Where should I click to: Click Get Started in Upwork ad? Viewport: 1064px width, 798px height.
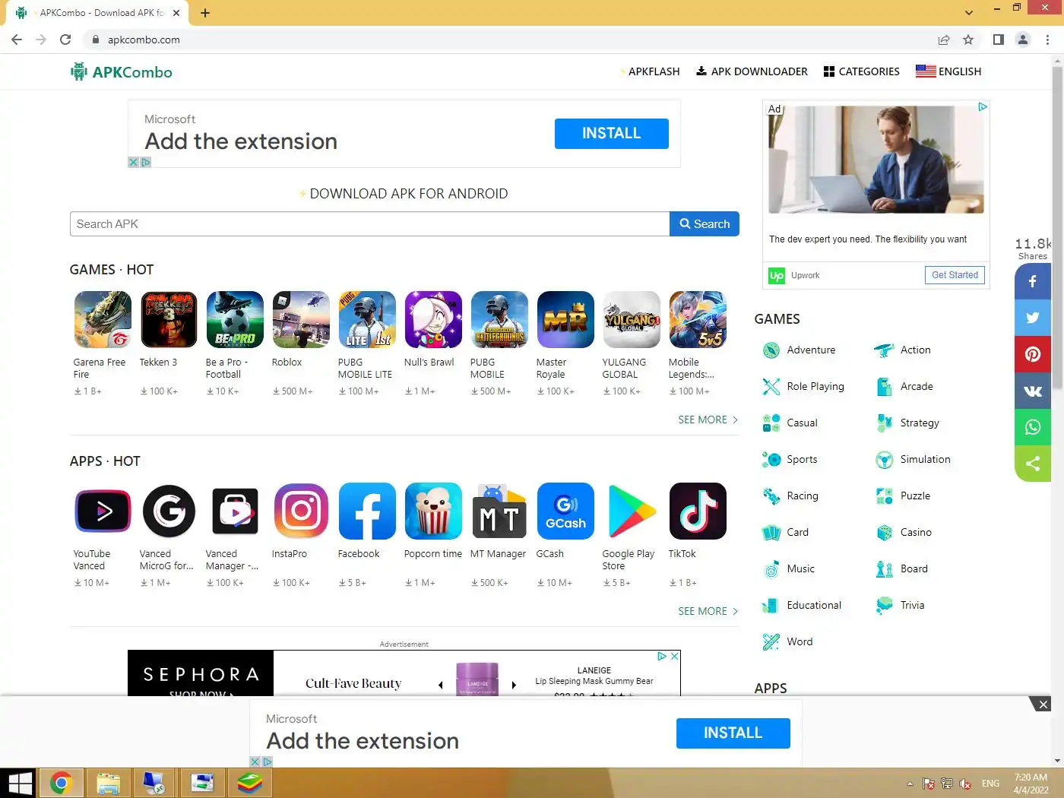pyautogui.click(x=955, y=275)
